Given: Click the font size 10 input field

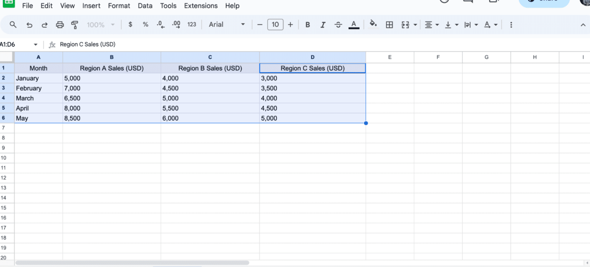Looking at the screenshot, I should (275, 25).
